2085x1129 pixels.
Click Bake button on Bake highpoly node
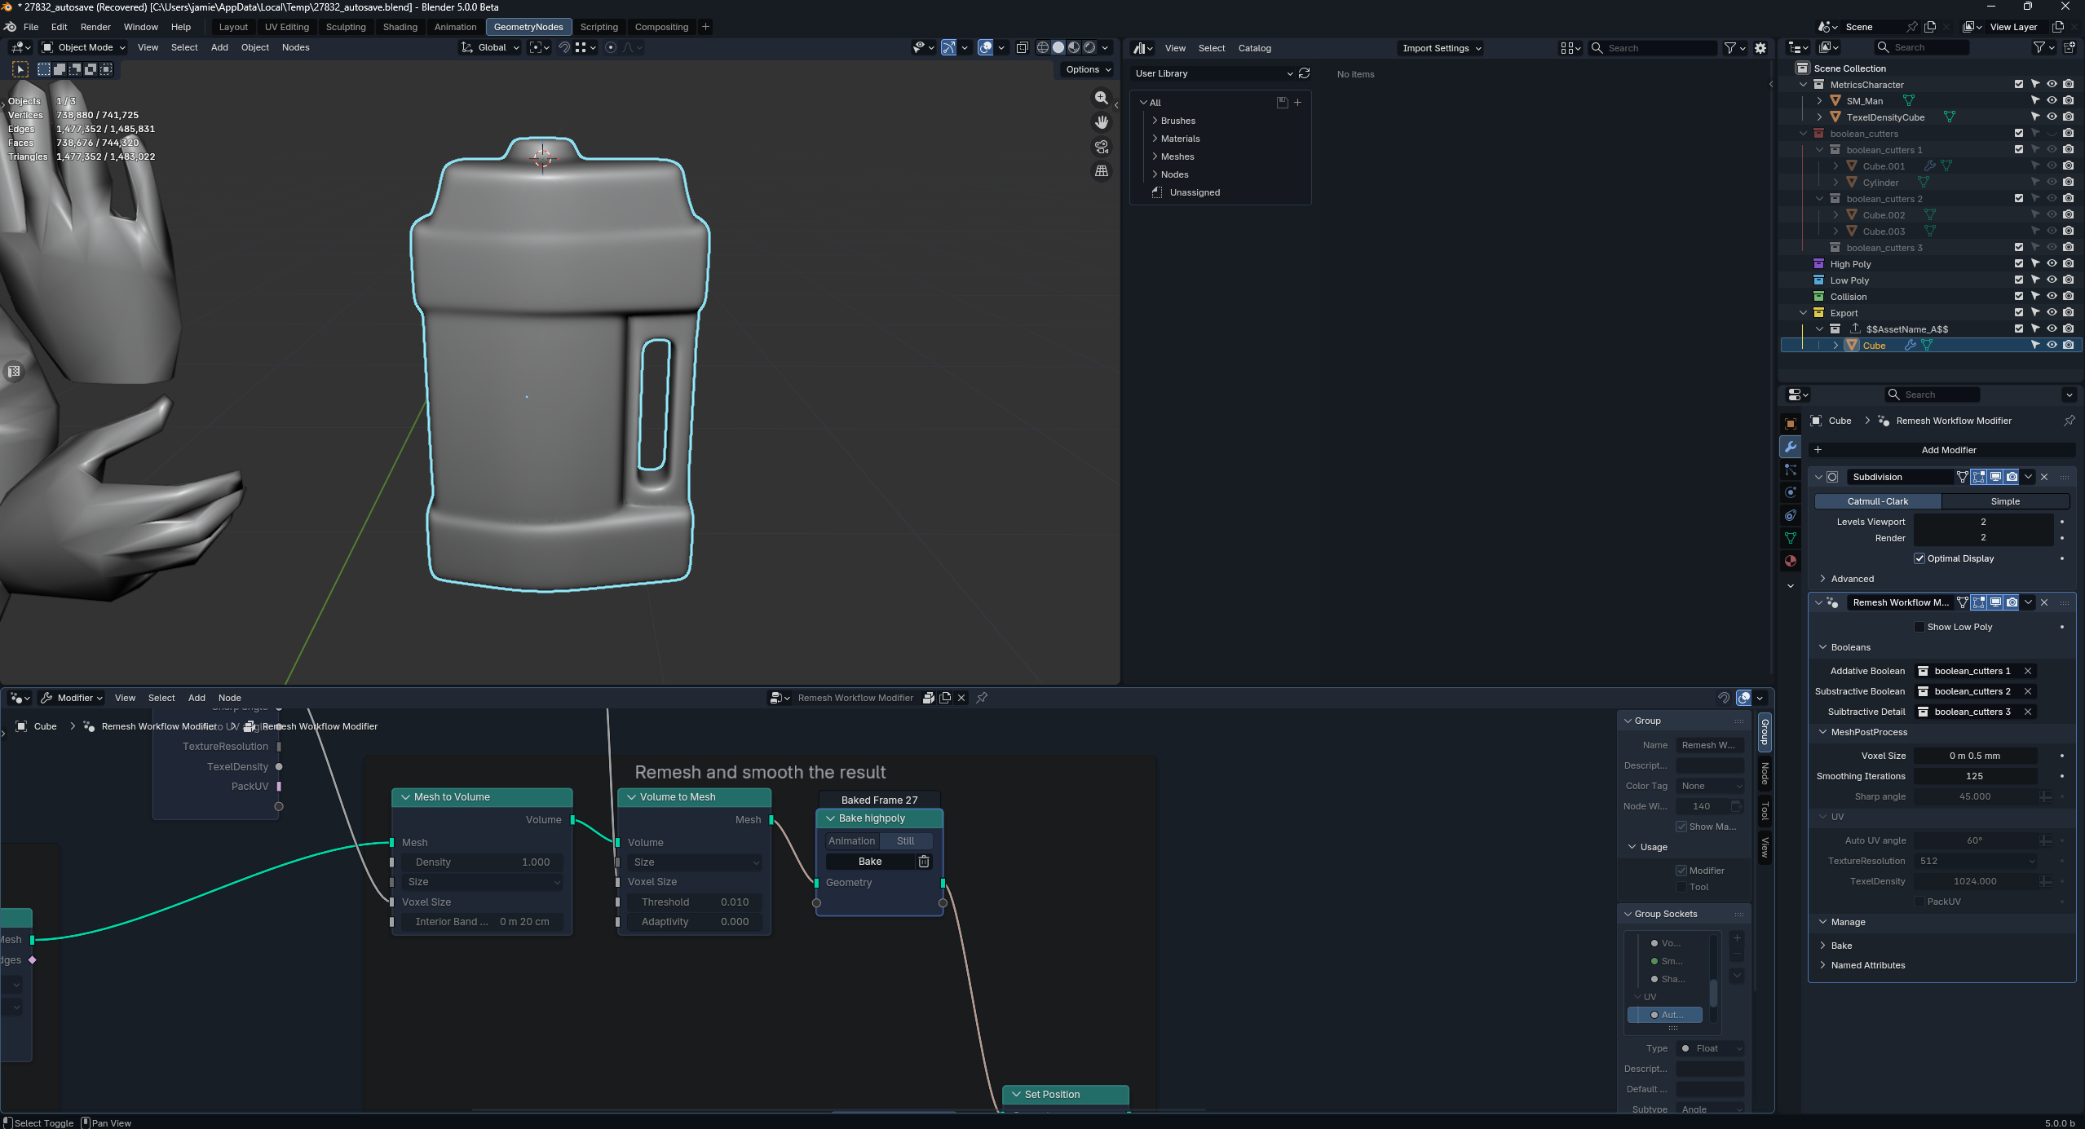[x=869, y=862]
